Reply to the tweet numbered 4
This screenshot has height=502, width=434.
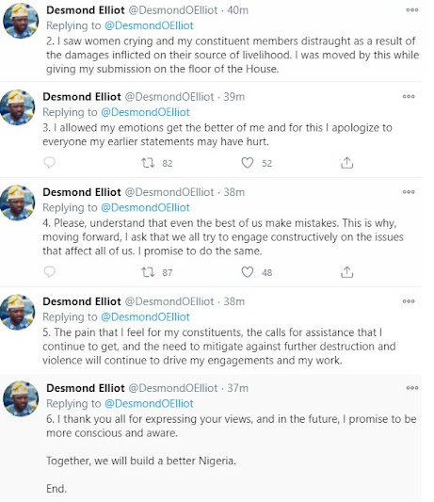pyautogui.click(x=49, y=272)
